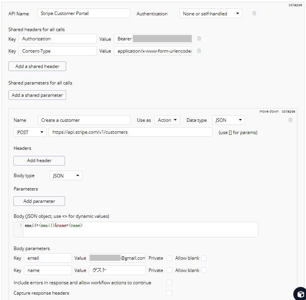The height and width of the screenshot is (300, 306).
Task: Open the help chat bubble icon
Action: coord(300,294)
